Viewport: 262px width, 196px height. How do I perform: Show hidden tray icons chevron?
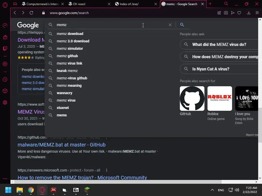pyautogui.click(x=212, y=190)
